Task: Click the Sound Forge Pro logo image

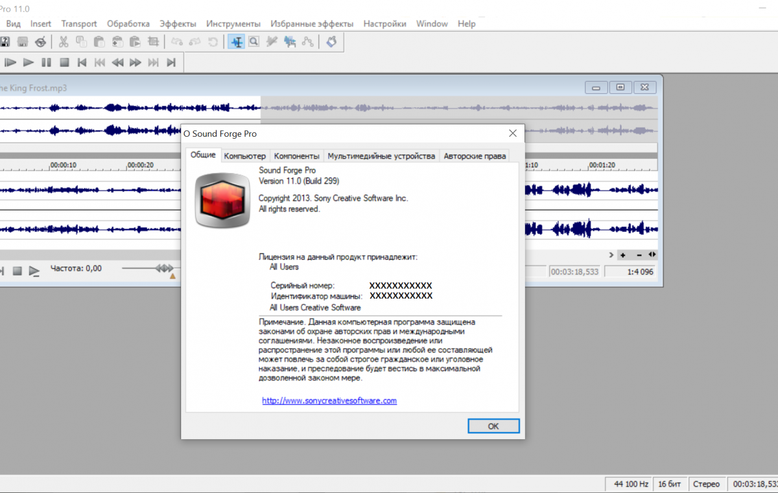Action: (x=222, y=200)
